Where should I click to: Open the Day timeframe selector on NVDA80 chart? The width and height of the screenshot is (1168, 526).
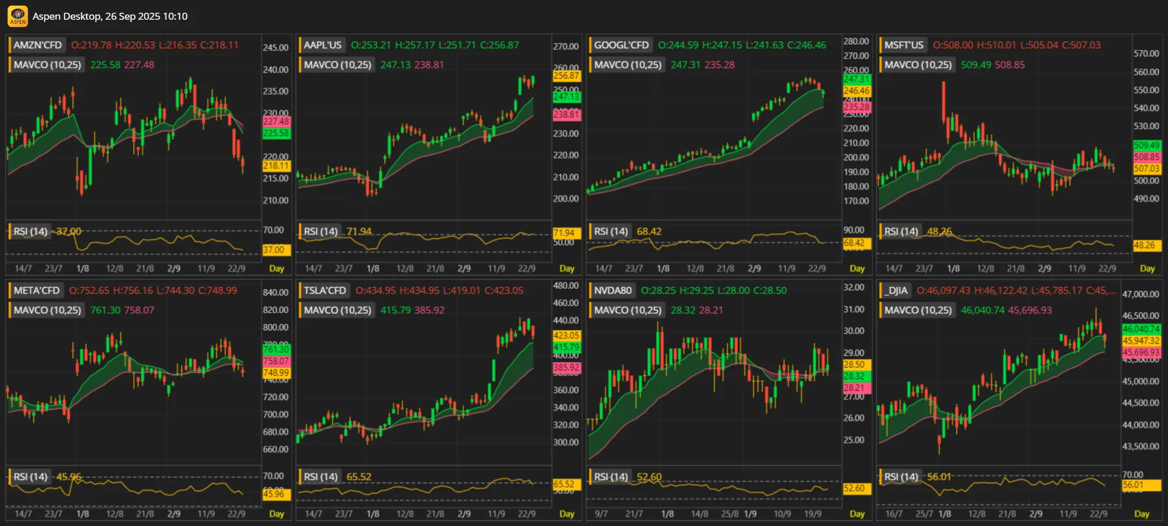[857, 514]
